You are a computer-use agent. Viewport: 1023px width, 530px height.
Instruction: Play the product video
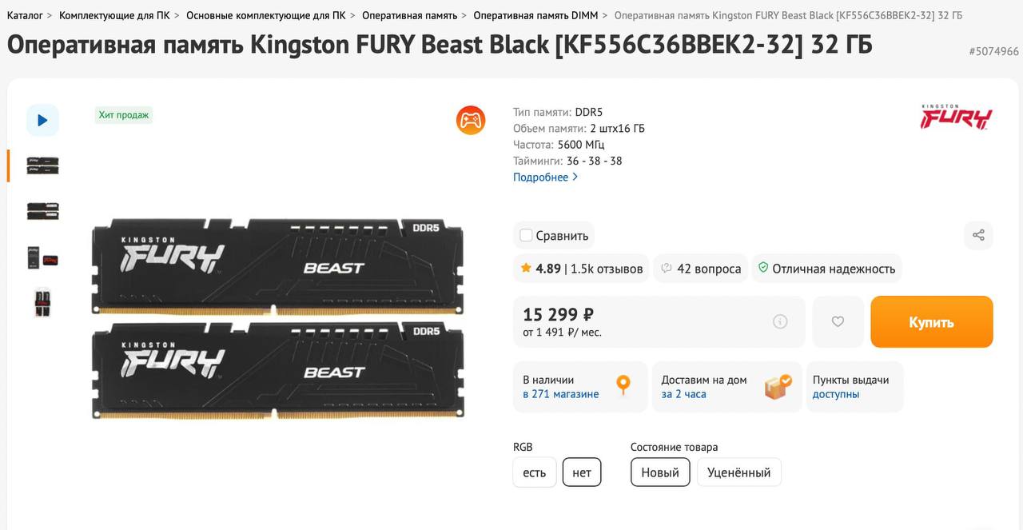(42, 120)
